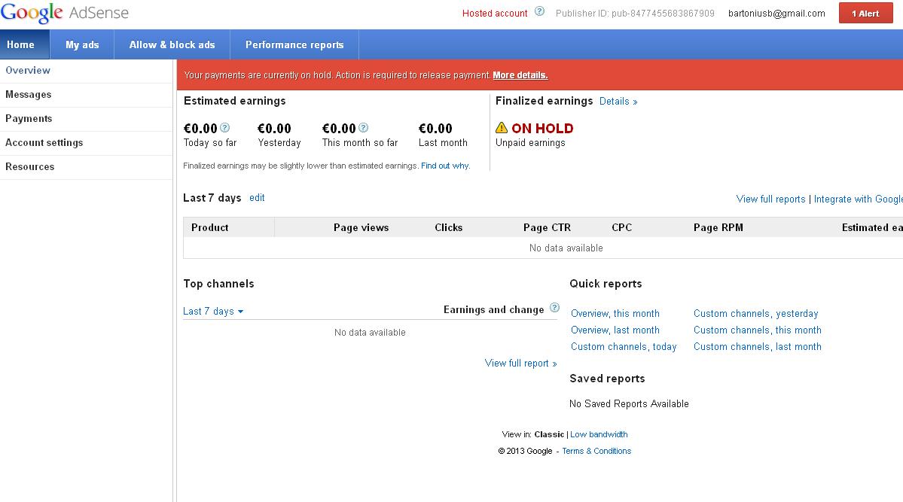Open help icon next to Hosted account
Screen dimensions: 903x502
[539, 11]
